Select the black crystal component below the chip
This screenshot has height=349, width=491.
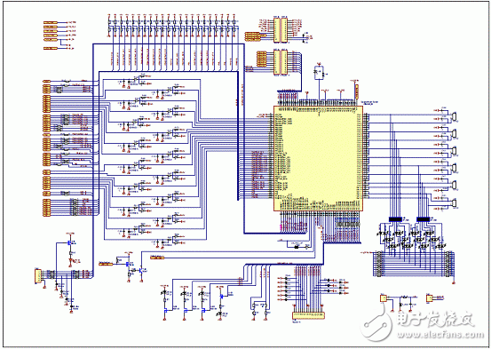click(x=297, y=247)
